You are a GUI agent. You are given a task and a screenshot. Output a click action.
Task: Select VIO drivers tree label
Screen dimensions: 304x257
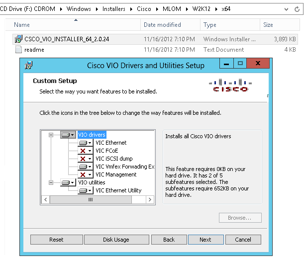[92, 135]
